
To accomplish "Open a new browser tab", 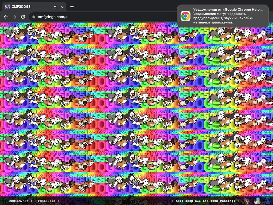I will (72, 7).
